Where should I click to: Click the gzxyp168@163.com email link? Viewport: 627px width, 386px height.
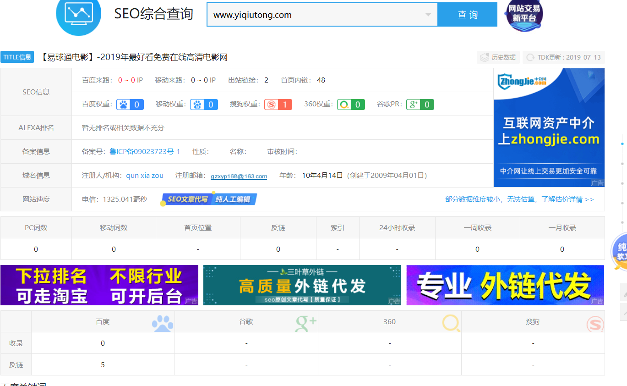point(239,176)
